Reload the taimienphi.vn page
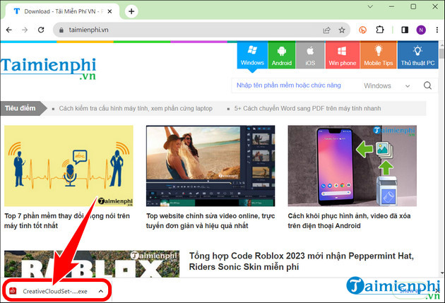 point(41,30)
